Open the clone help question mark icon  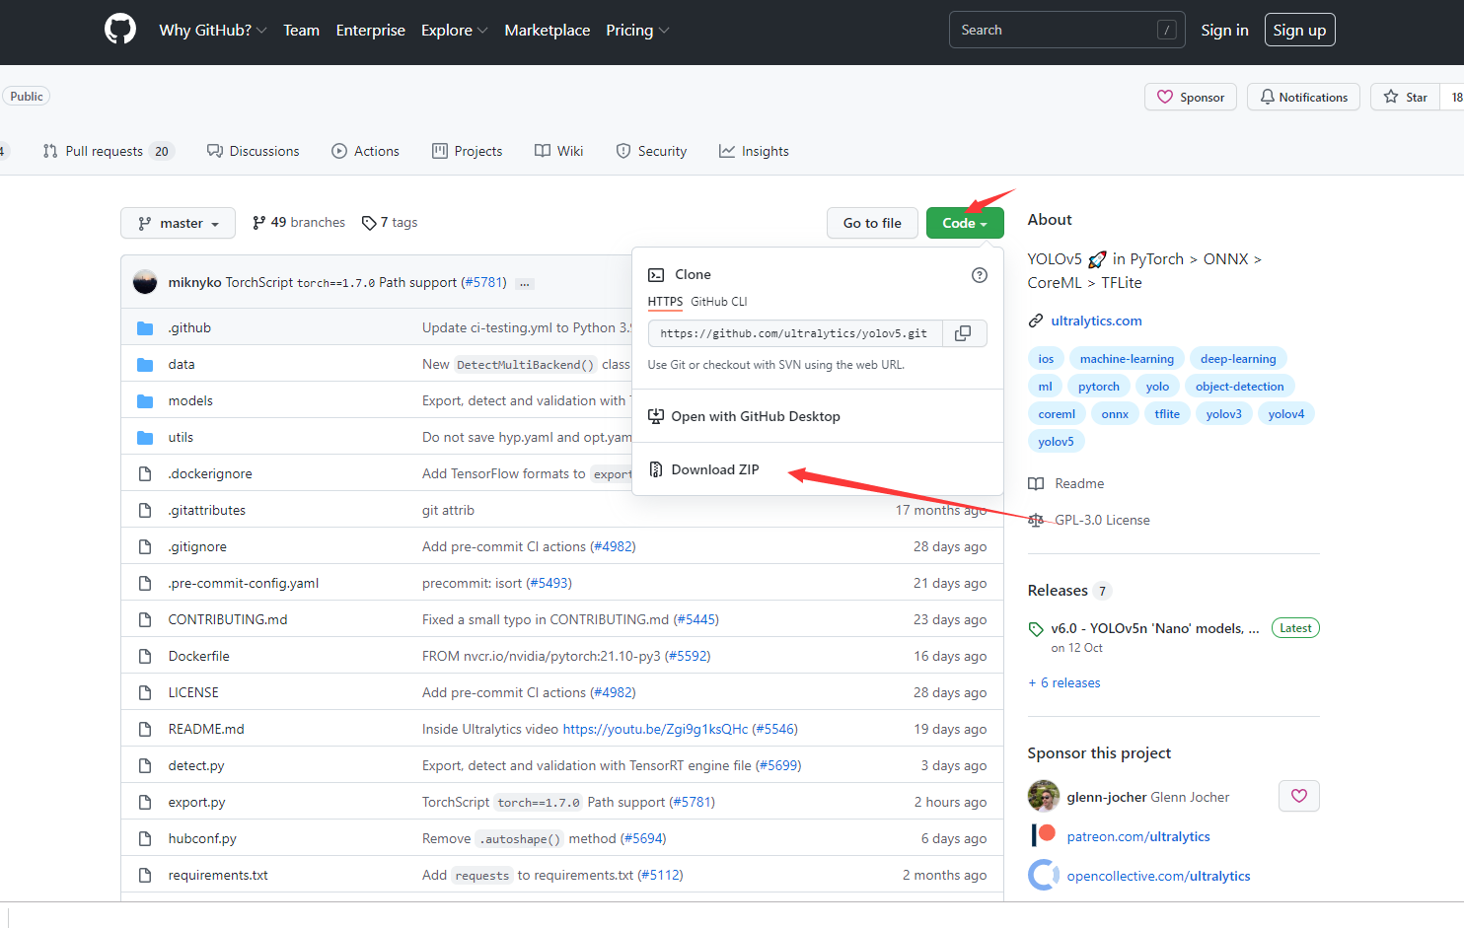980,275
